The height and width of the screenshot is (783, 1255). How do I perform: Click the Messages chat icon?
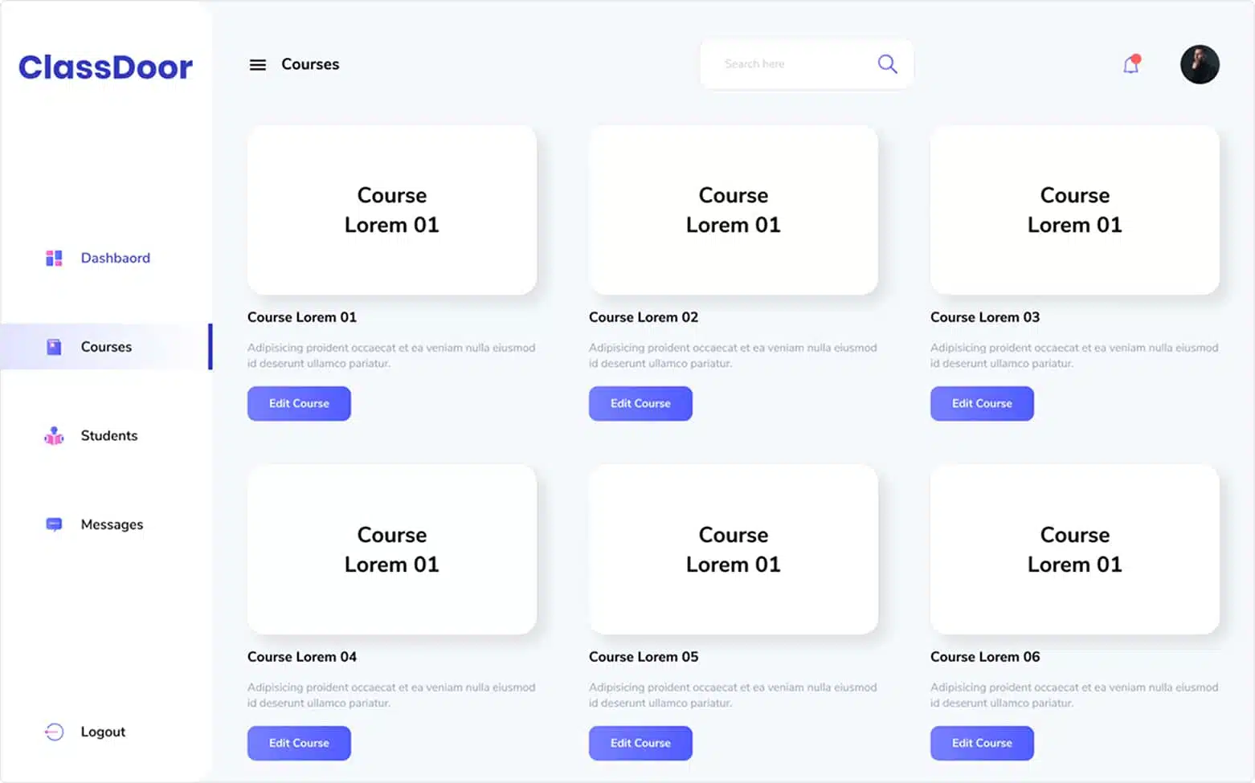pyautogui.click(x=54, y=524)
